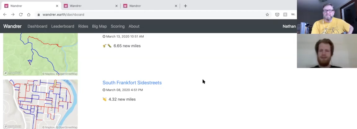Click the browser forward arrow

13,15
